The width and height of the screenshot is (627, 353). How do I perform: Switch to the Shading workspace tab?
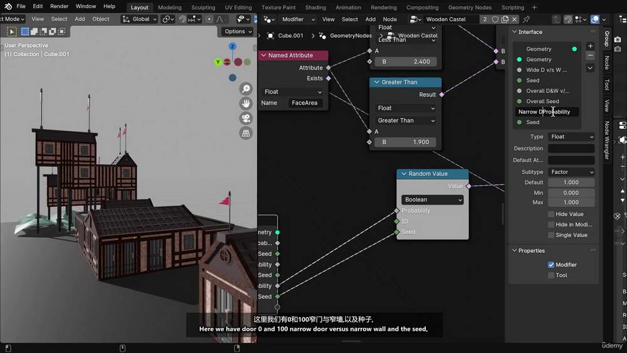click(315, 7)
